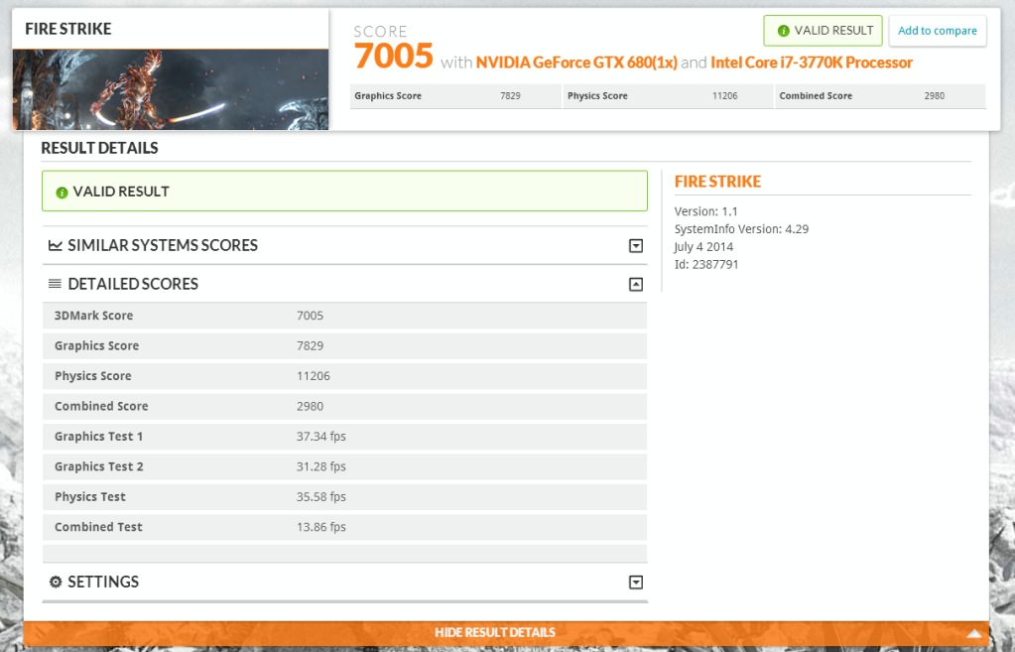Expand the Settings section arrow box
This screenshot has height=652, width=1015.
coord(636,583)
